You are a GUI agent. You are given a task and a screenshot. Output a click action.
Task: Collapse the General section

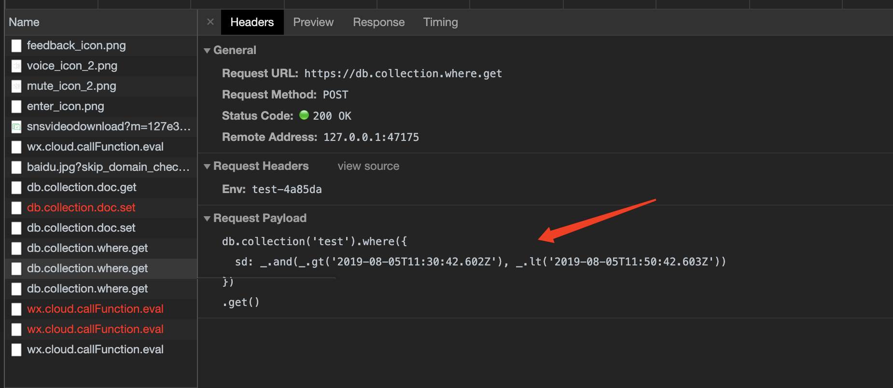tap(207, 51)
